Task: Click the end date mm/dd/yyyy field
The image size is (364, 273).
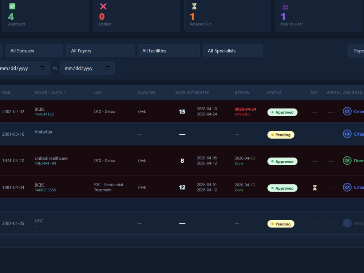Action: (87, 68)
